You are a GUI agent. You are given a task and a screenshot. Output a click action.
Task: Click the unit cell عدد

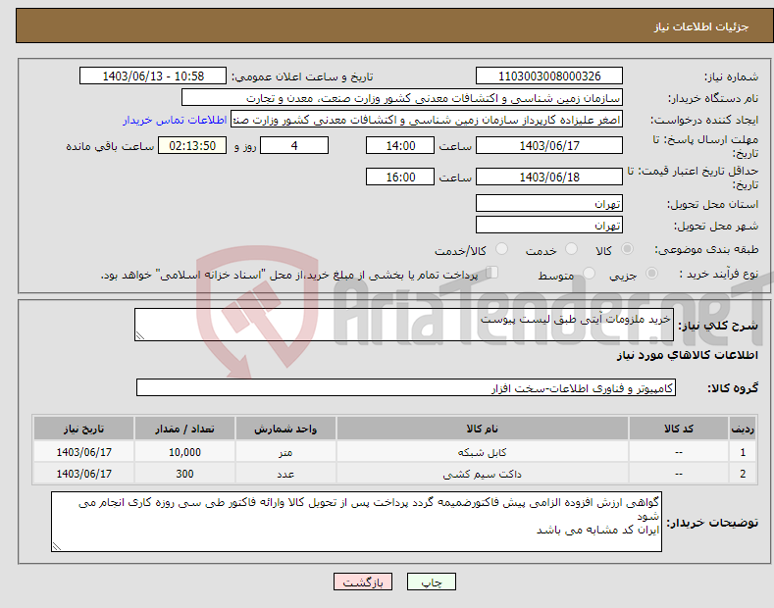click(285, 474)
